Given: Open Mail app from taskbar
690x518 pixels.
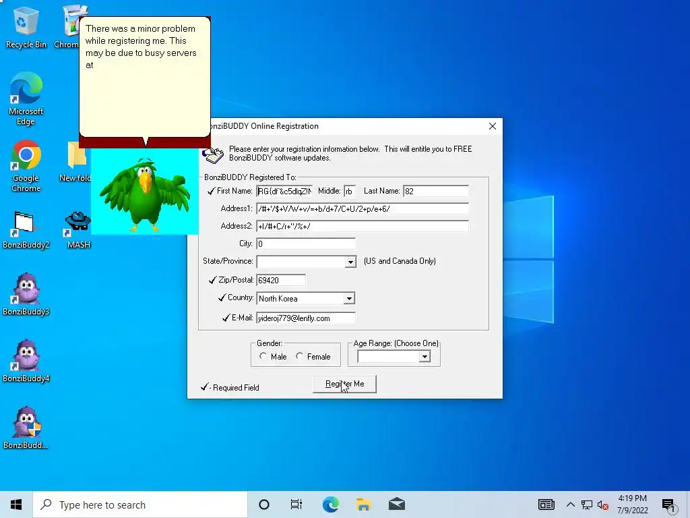Looking at the screenshot, I should pyautogui.click(x=397, y=505).
